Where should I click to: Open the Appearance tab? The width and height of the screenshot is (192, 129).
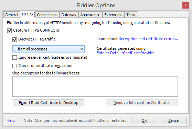[90, 15]
